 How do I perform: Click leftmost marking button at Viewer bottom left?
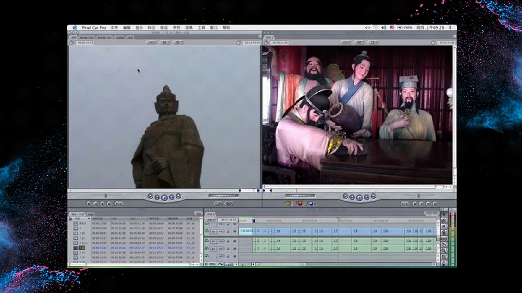[x=88, y=204]
